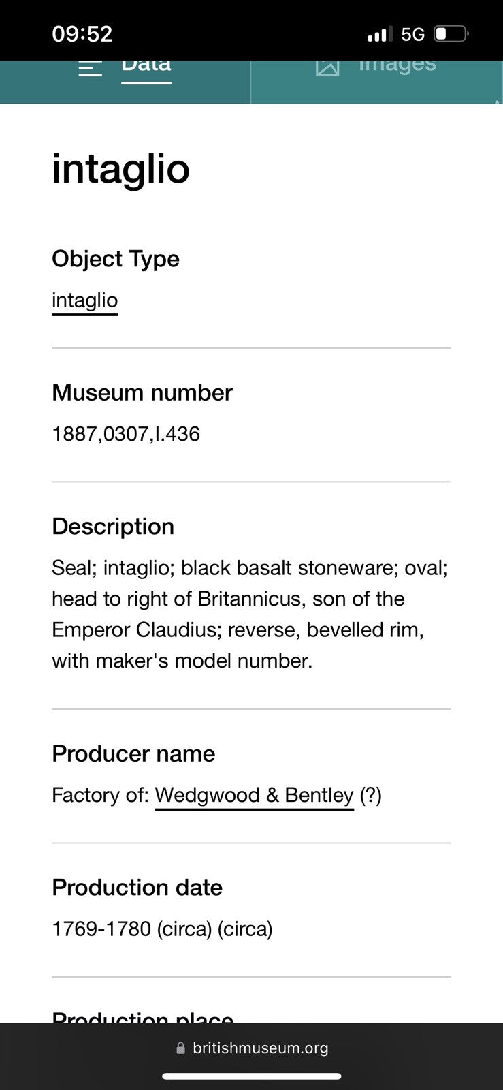
Task: Tap the 09:52 clock in status bar
Action: [x=82, y=33]
